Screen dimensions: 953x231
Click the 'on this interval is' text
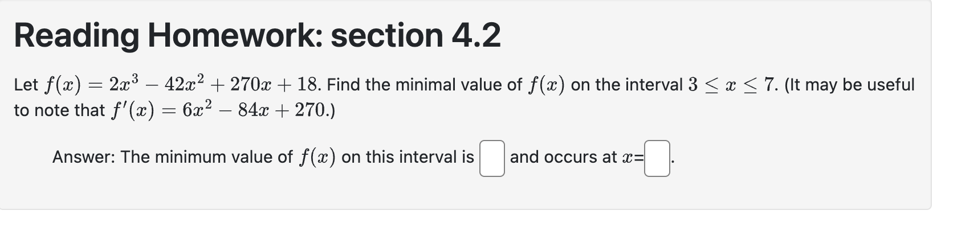pyautogui.click(x=408, y=157)
